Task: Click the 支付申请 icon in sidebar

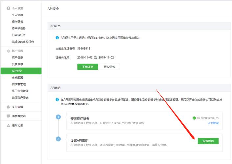Action: click(x=9, y=107)
